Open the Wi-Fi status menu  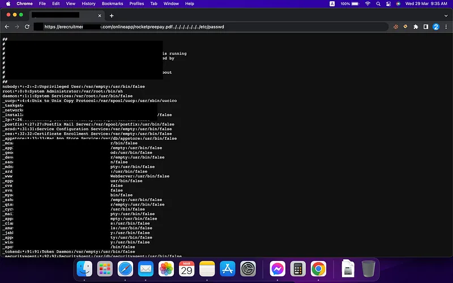click(x=367, y=4)
